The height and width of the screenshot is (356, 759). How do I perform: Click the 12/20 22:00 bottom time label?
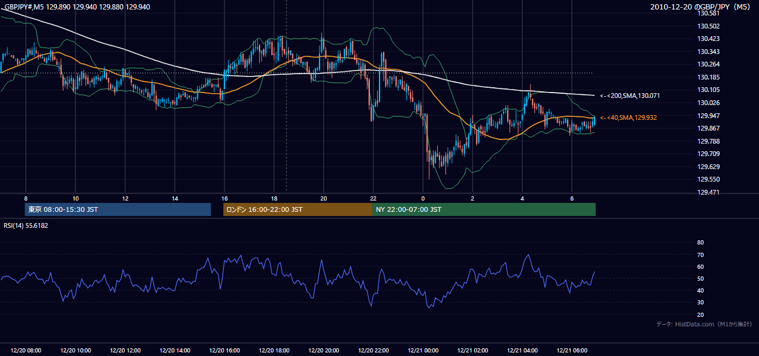[x=373, y=351]
